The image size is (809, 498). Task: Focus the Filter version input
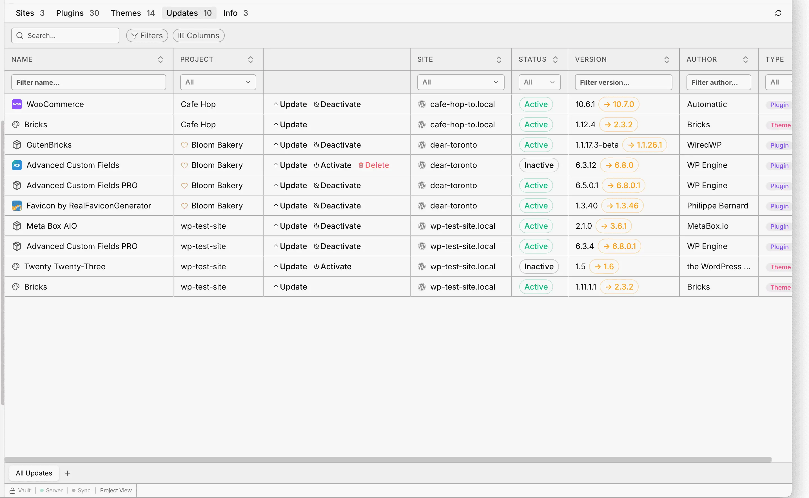pyautogui.click(x=623, y=82)
